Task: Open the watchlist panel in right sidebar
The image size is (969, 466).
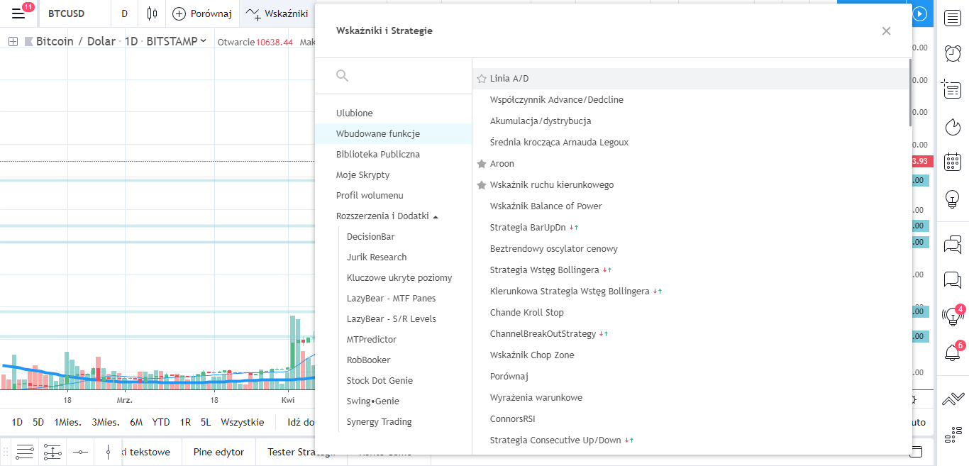Action: [x=952, y=18]
